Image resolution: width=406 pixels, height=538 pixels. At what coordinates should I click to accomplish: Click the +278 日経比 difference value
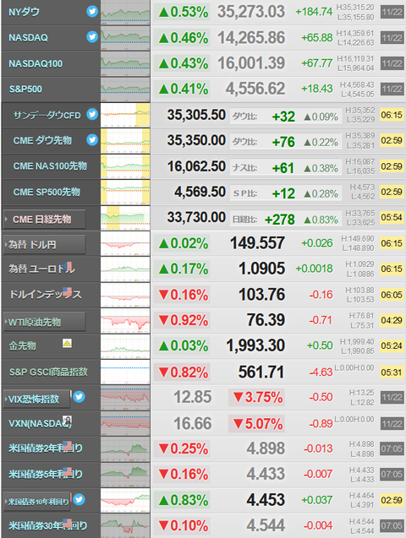[280, 220]
